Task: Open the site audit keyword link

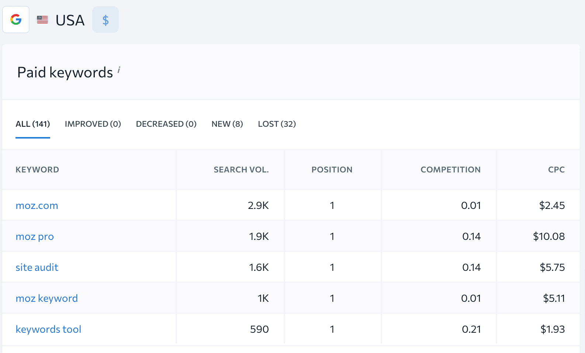Action: click(x=37, y=268)
